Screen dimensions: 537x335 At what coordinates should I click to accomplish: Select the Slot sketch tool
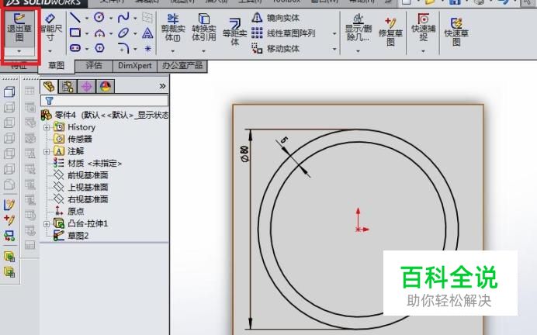75,48
